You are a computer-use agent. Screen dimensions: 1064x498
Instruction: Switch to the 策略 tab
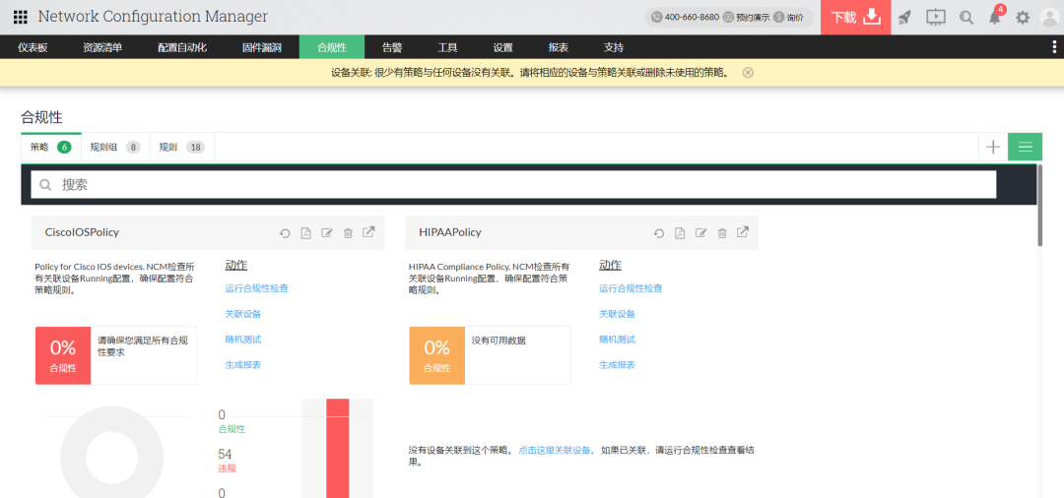click(51, 147)
